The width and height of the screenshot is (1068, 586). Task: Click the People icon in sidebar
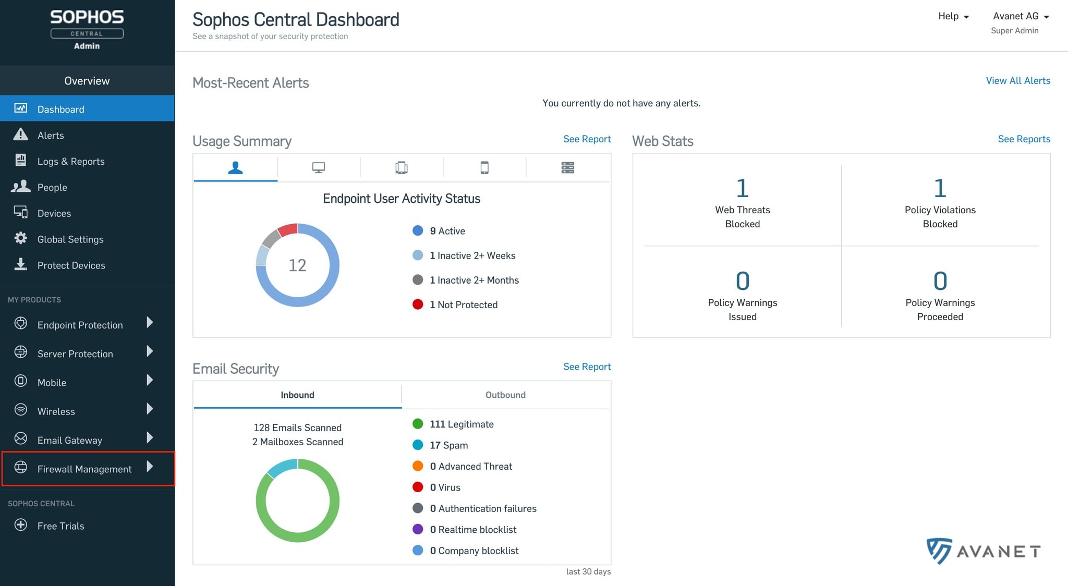(x=21, y=186)
